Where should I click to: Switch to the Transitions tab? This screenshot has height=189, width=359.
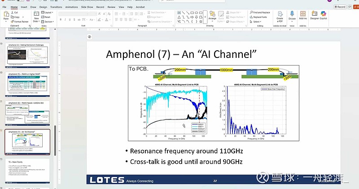[56, 7]
